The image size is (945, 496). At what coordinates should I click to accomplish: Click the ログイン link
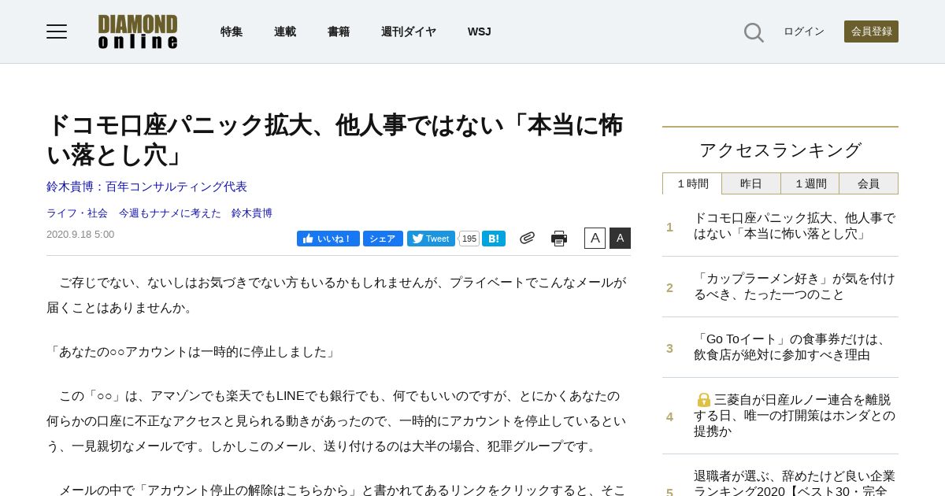804,31
